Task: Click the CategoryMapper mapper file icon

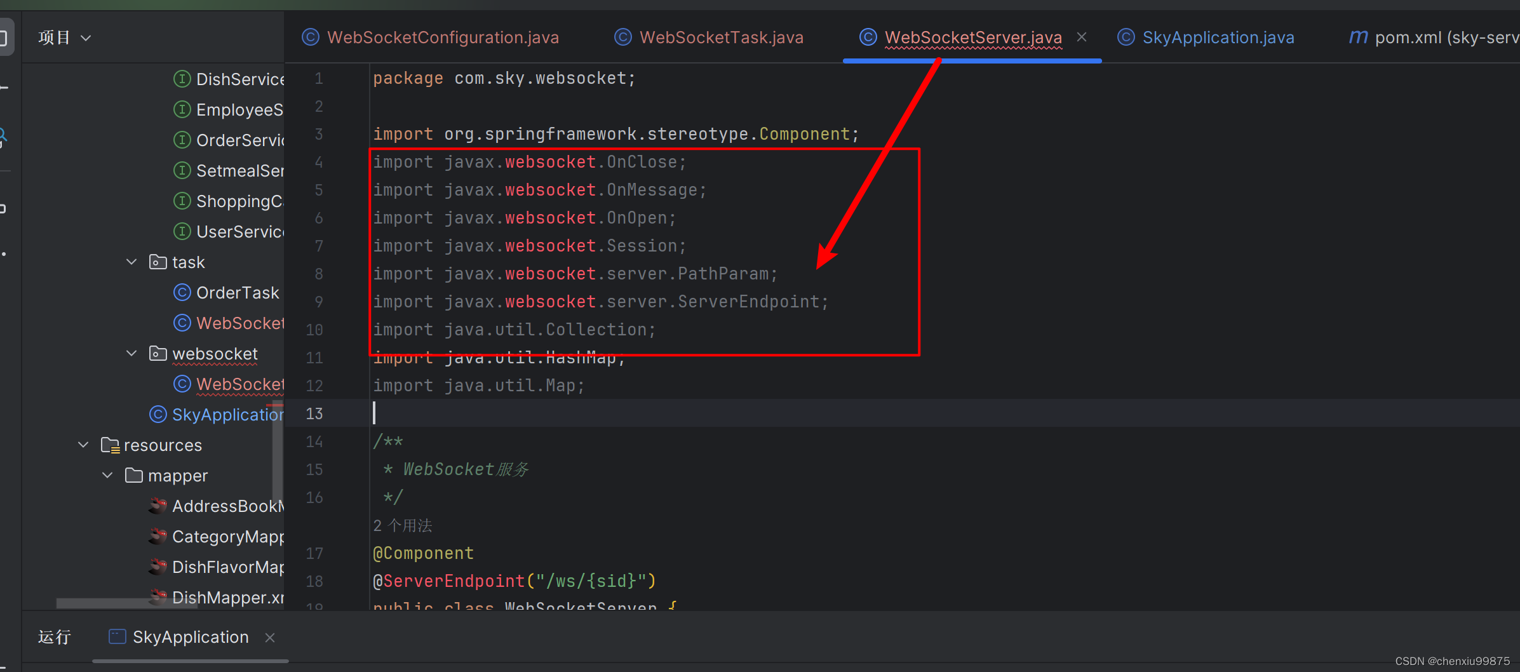Action: click(x=158, y=536)
